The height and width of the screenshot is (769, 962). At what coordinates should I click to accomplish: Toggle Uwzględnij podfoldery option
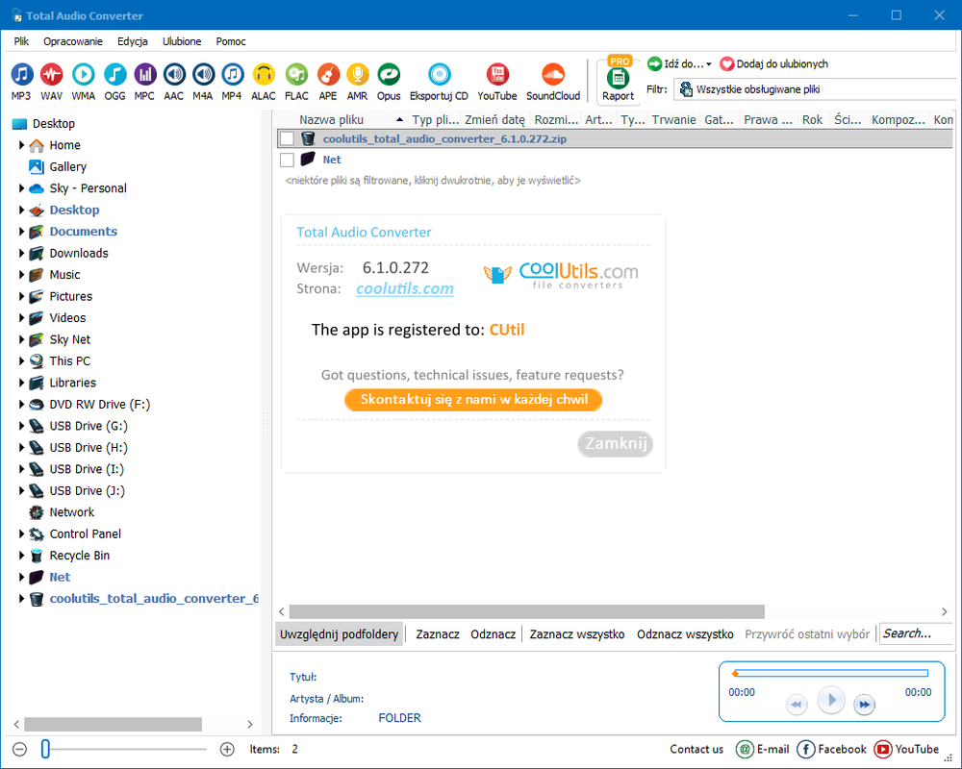click(340, 634)
